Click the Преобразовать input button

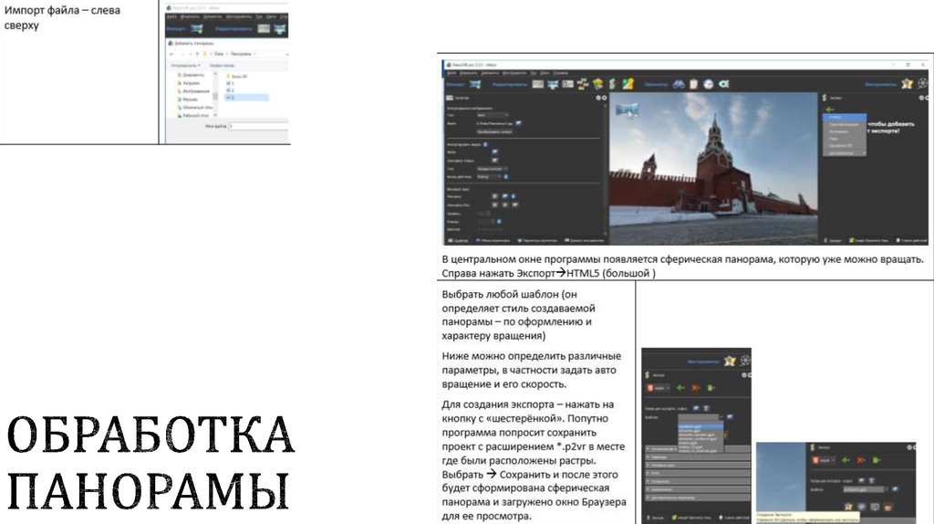(x=495, y=131)
